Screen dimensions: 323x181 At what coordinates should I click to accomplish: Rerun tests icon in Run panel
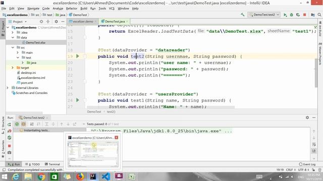tap(9, 124)
